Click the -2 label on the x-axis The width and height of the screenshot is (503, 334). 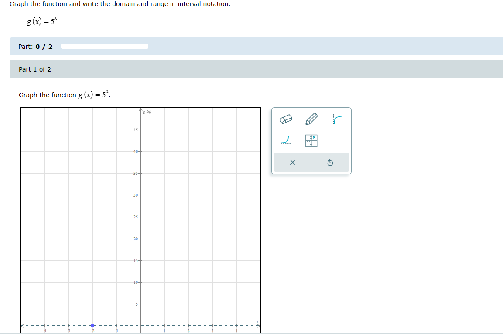click(92, 331)
